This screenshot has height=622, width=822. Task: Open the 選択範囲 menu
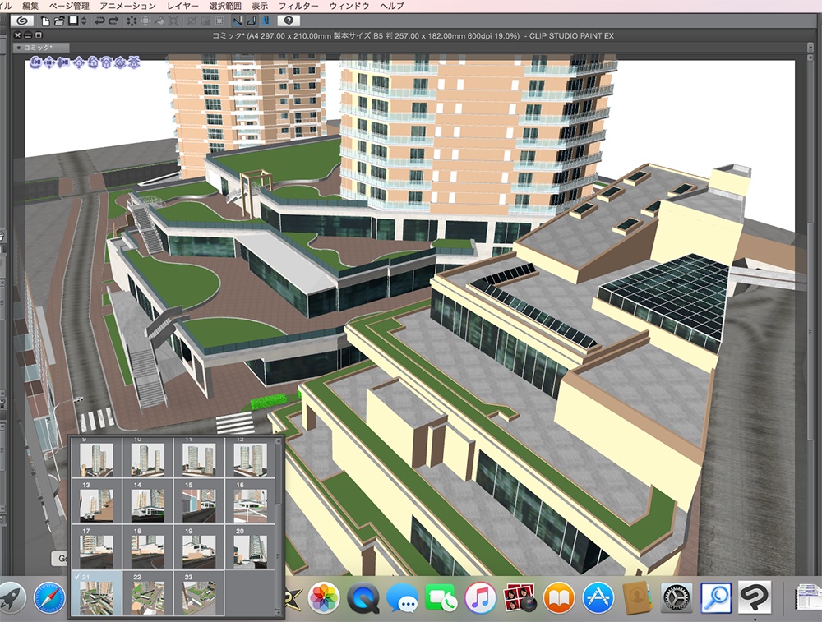[225, 6]
